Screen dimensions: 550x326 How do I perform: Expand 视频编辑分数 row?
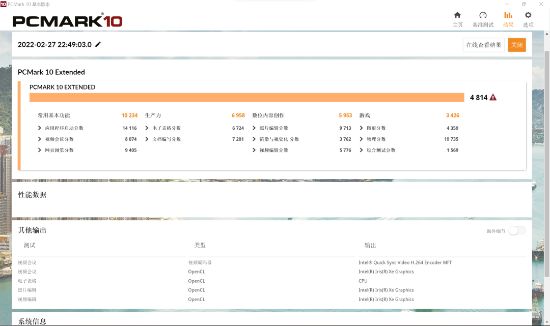coord(254,150)
